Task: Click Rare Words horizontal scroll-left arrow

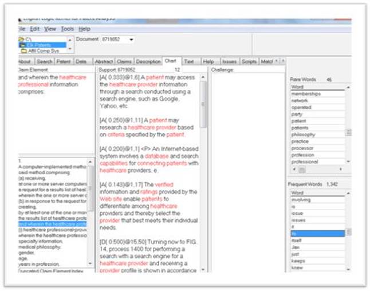Action: tap(294, 169)
